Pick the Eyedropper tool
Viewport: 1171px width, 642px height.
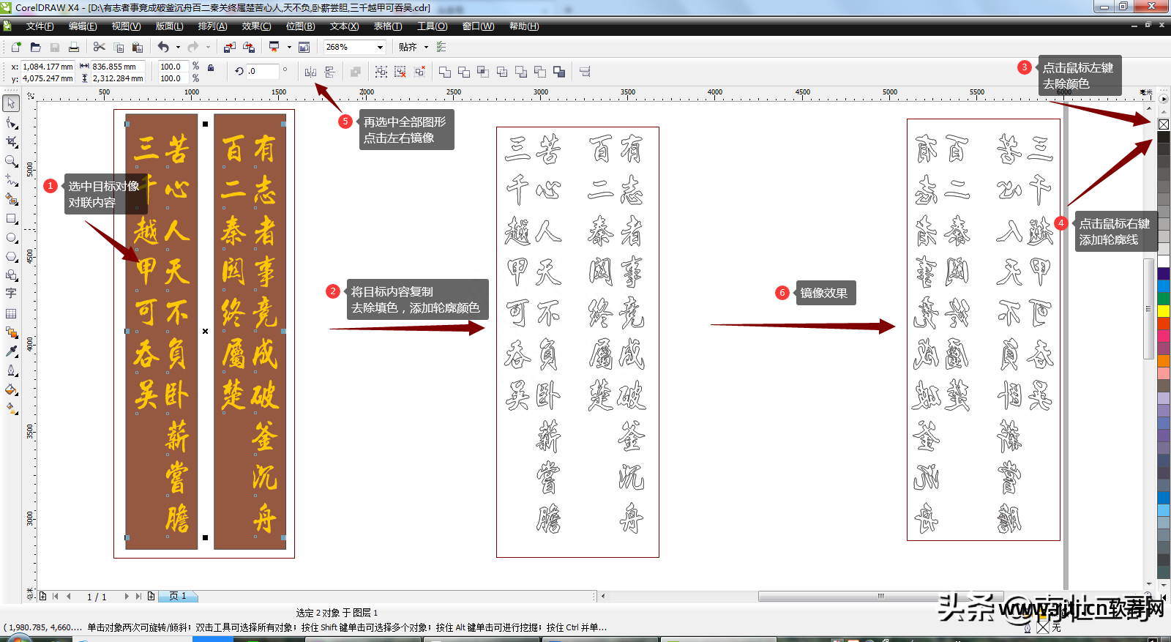tap(11, 351)
